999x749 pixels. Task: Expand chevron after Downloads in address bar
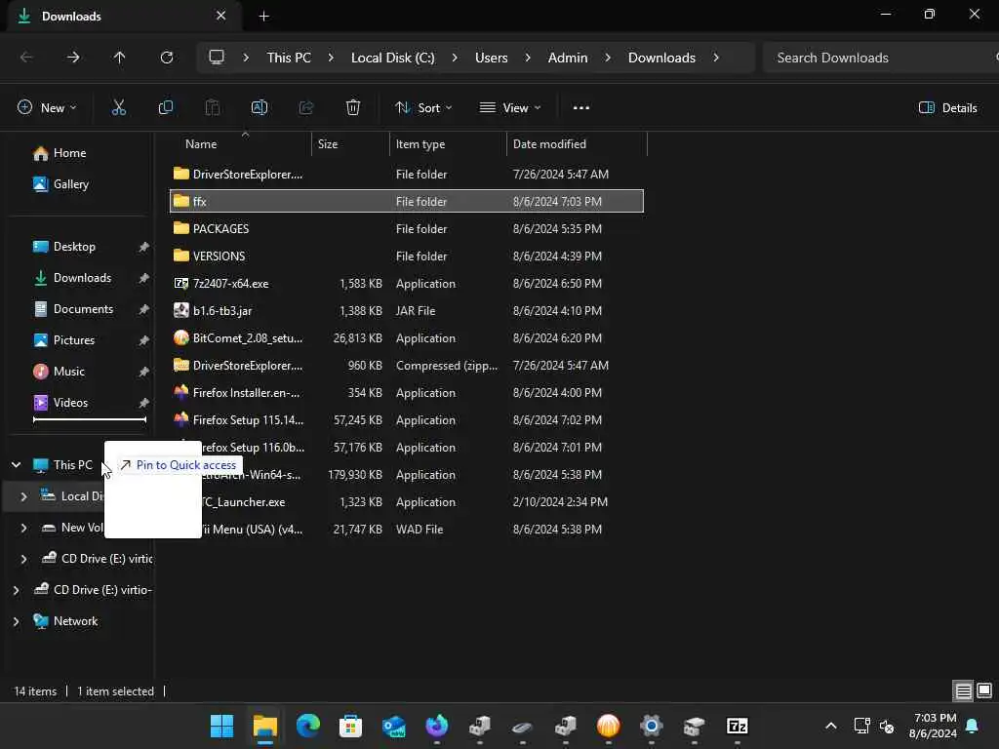pyautogui.click(x=716, y=58)
